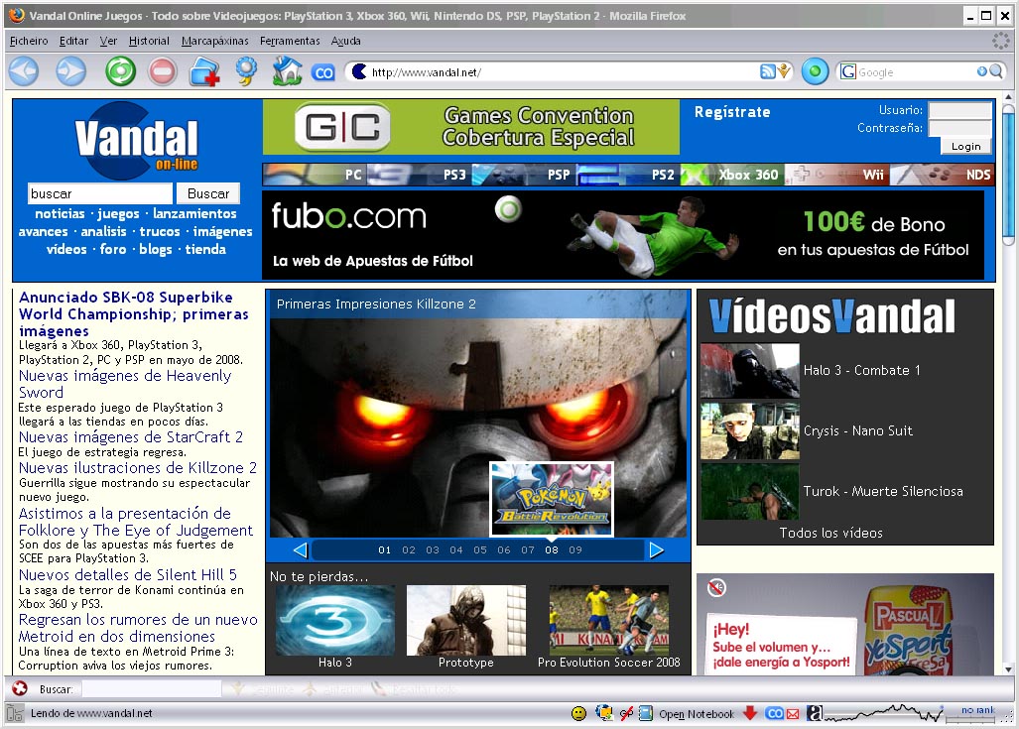Open 'Nuevas imágenes de StarCraft 2' headline
This screenshot has height=729, width=1019.
click(x=131, y=436)
